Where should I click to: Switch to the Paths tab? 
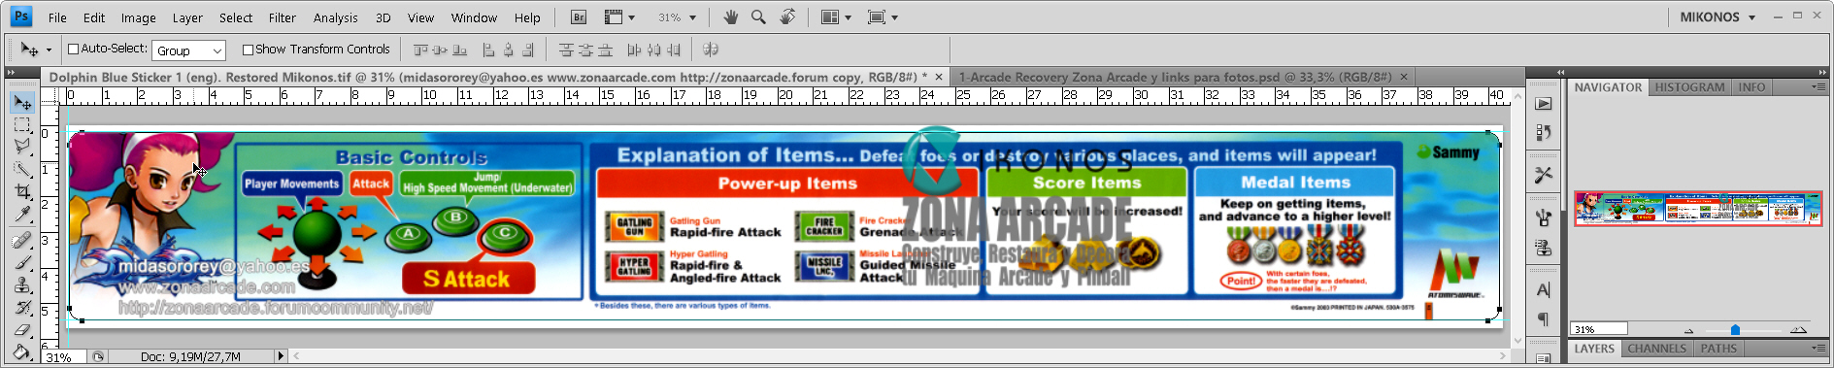pyautogui.click(x=1717, y=349)
